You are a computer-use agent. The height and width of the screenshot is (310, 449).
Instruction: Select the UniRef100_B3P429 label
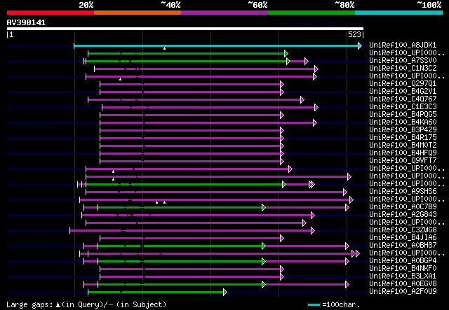(403, 129)
